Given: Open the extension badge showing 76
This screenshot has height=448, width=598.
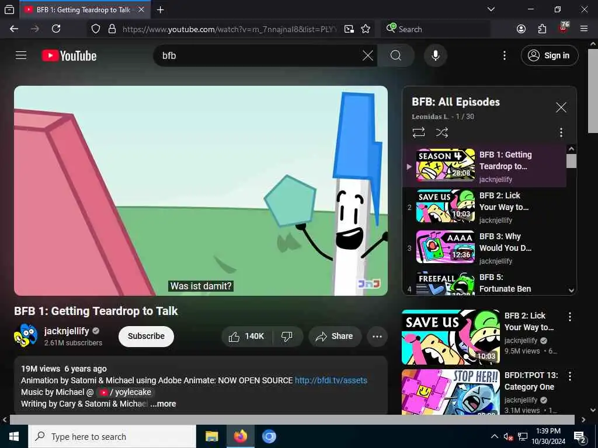Looking at the screenshot, I should tap(564, 28).
